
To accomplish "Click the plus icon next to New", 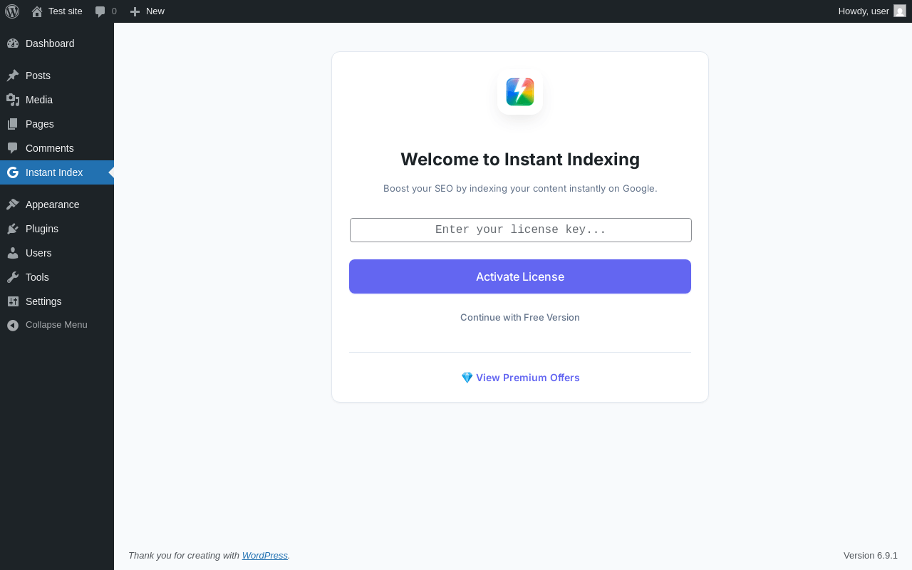I will (x=135, y=11).
